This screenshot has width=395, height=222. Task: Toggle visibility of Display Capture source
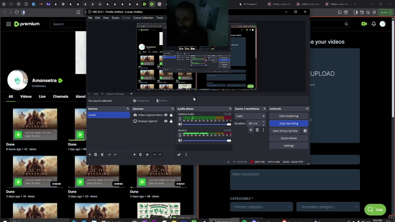(166, 121)
